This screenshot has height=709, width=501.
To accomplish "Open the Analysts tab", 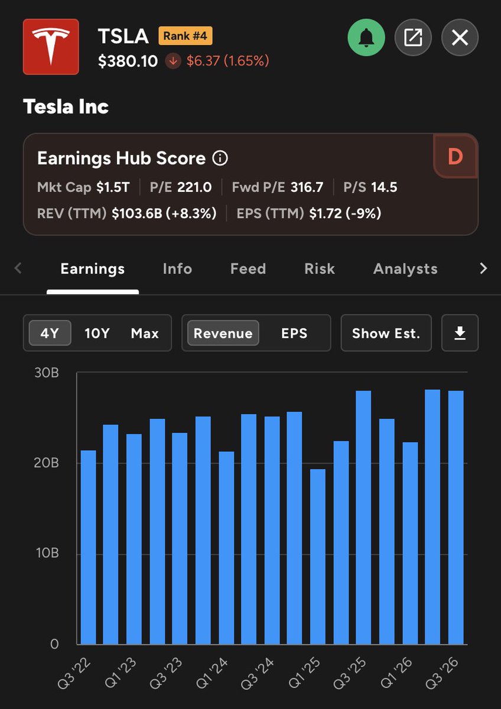I will click(x=405, y=269).
